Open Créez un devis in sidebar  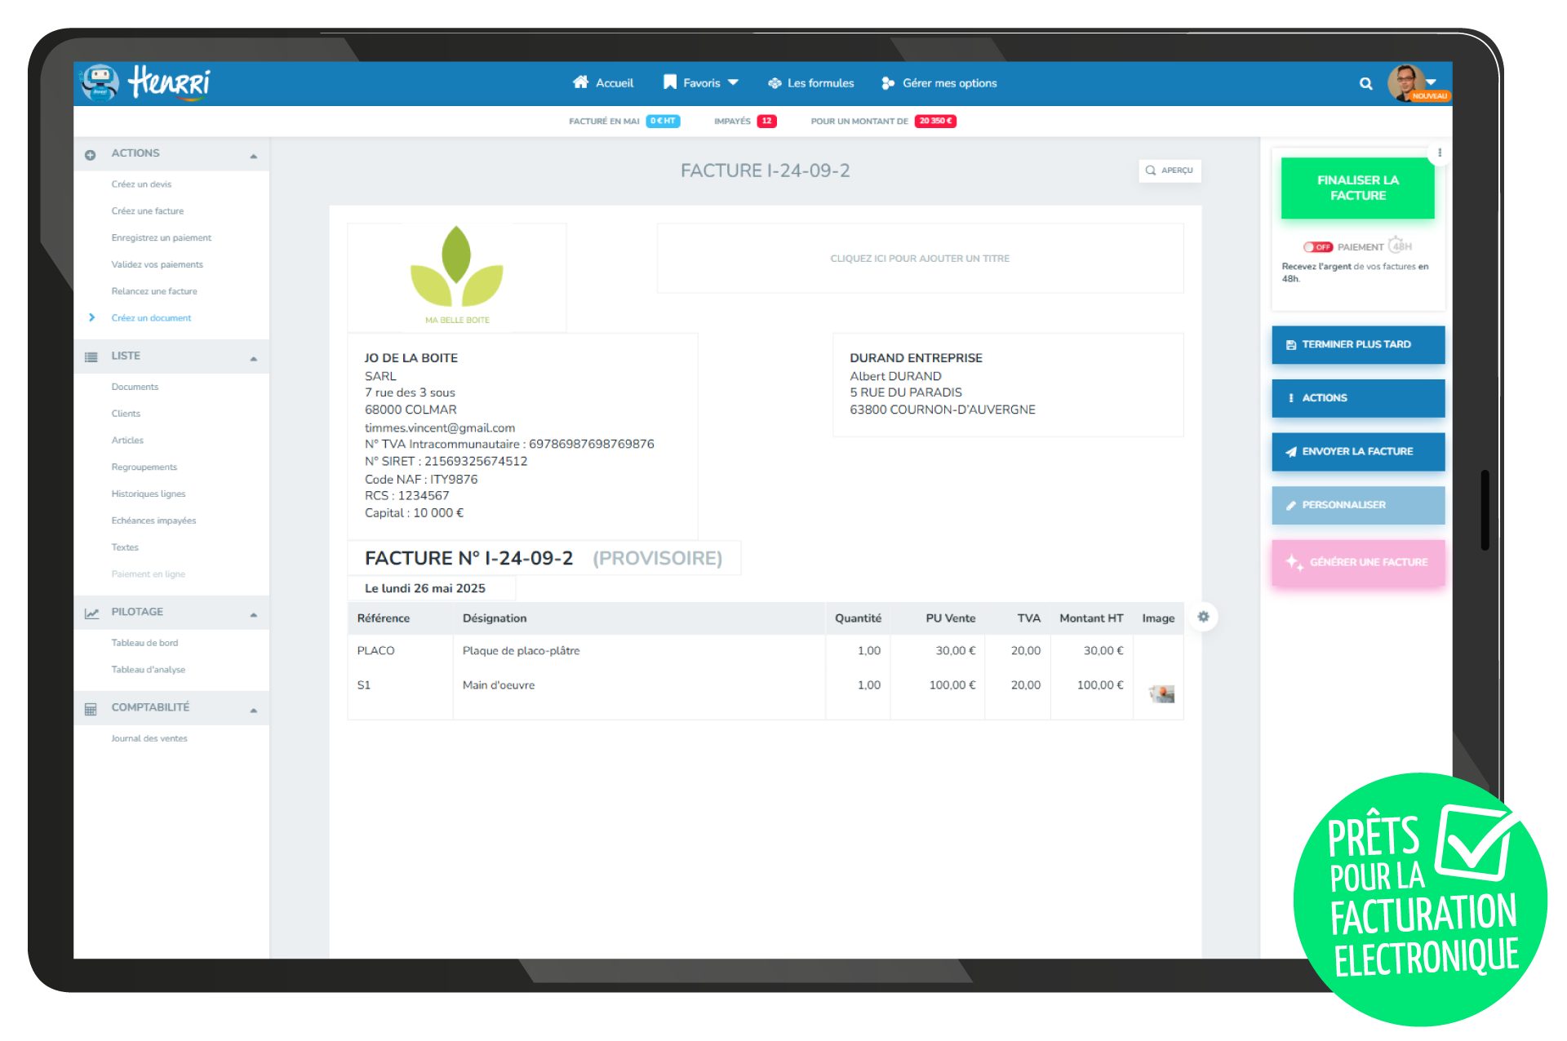click(141, 184)
